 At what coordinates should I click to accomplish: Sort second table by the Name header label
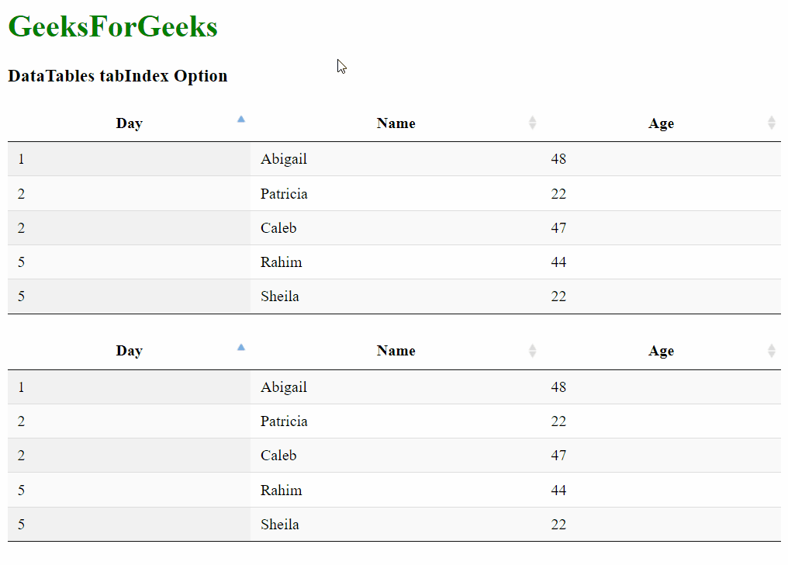396,351
